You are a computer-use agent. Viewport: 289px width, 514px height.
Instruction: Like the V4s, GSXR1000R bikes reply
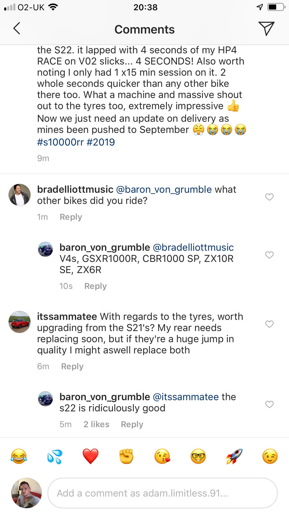click(x=269, y=255)
